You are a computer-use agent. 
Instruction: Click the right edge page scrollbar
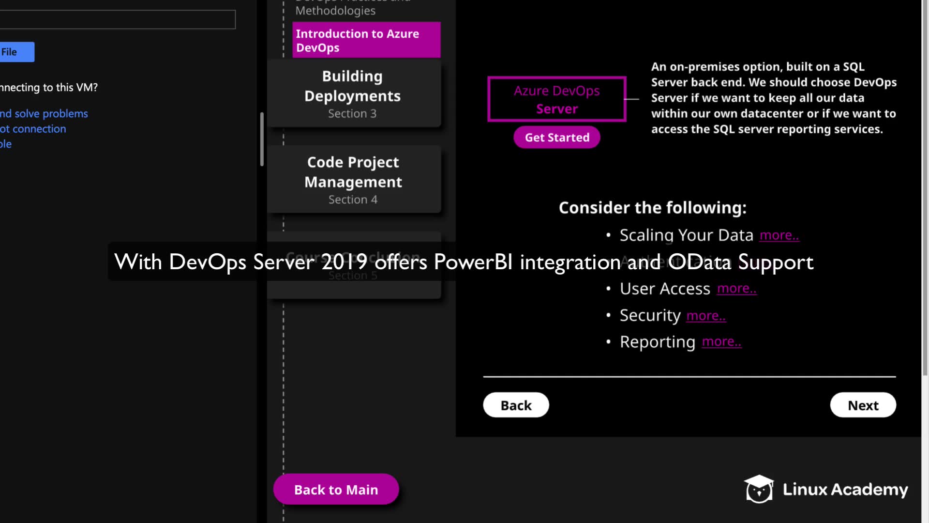click(925, 194)
